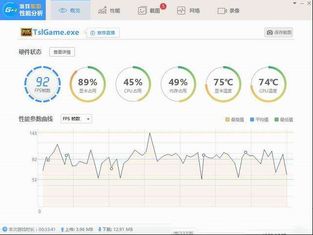Click the 硬件状态 hardware status heading

[x=30, y=52]
